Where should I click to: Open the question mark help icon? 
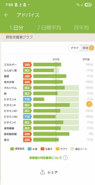tap(66, 158)
